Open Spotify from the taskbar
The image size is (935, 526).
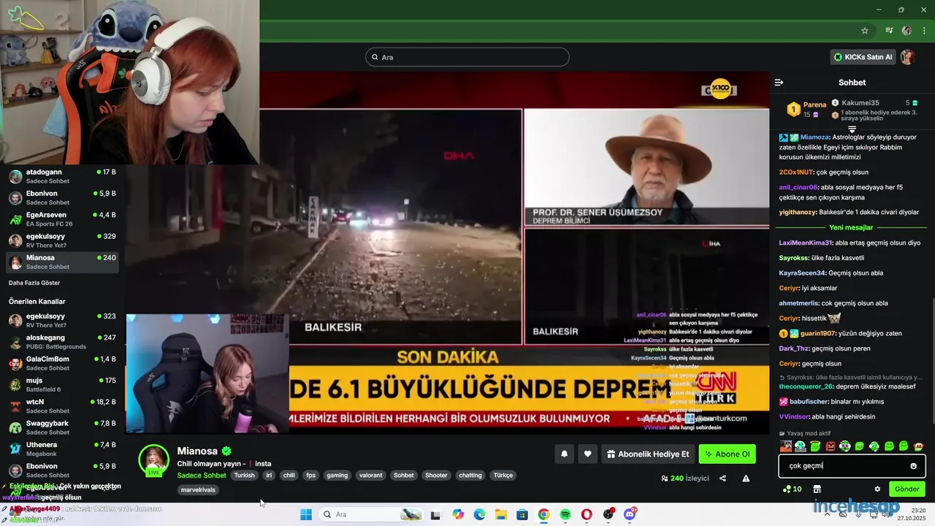coord(565,514)
